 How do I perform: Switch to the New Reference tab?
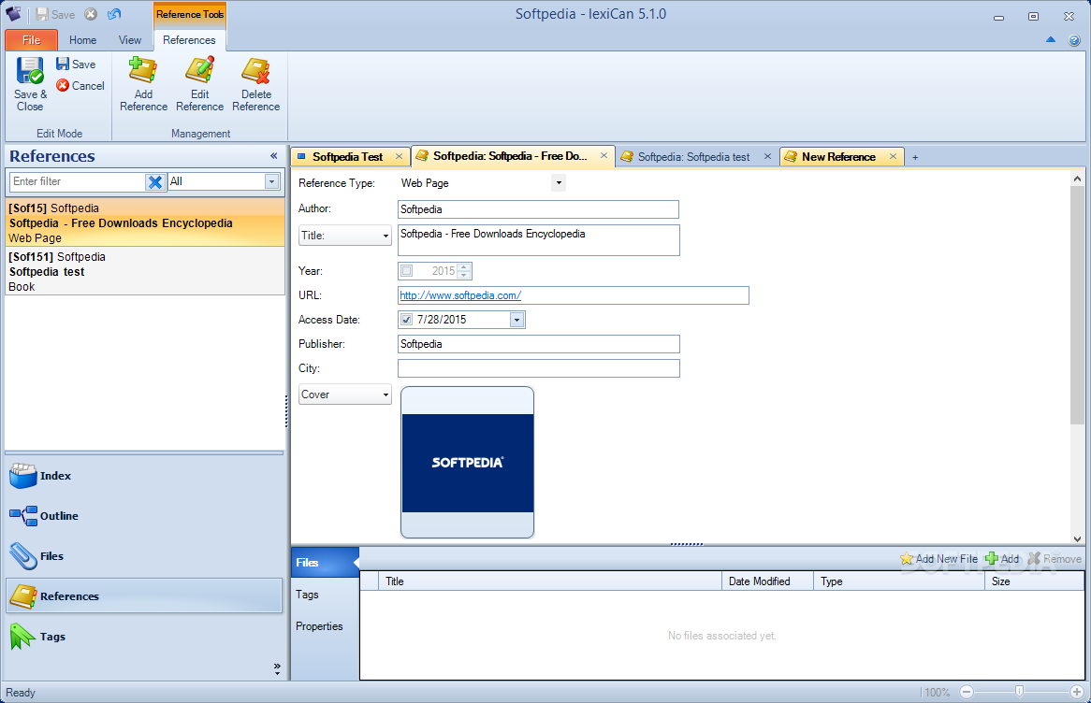click(x=838, y=156)
